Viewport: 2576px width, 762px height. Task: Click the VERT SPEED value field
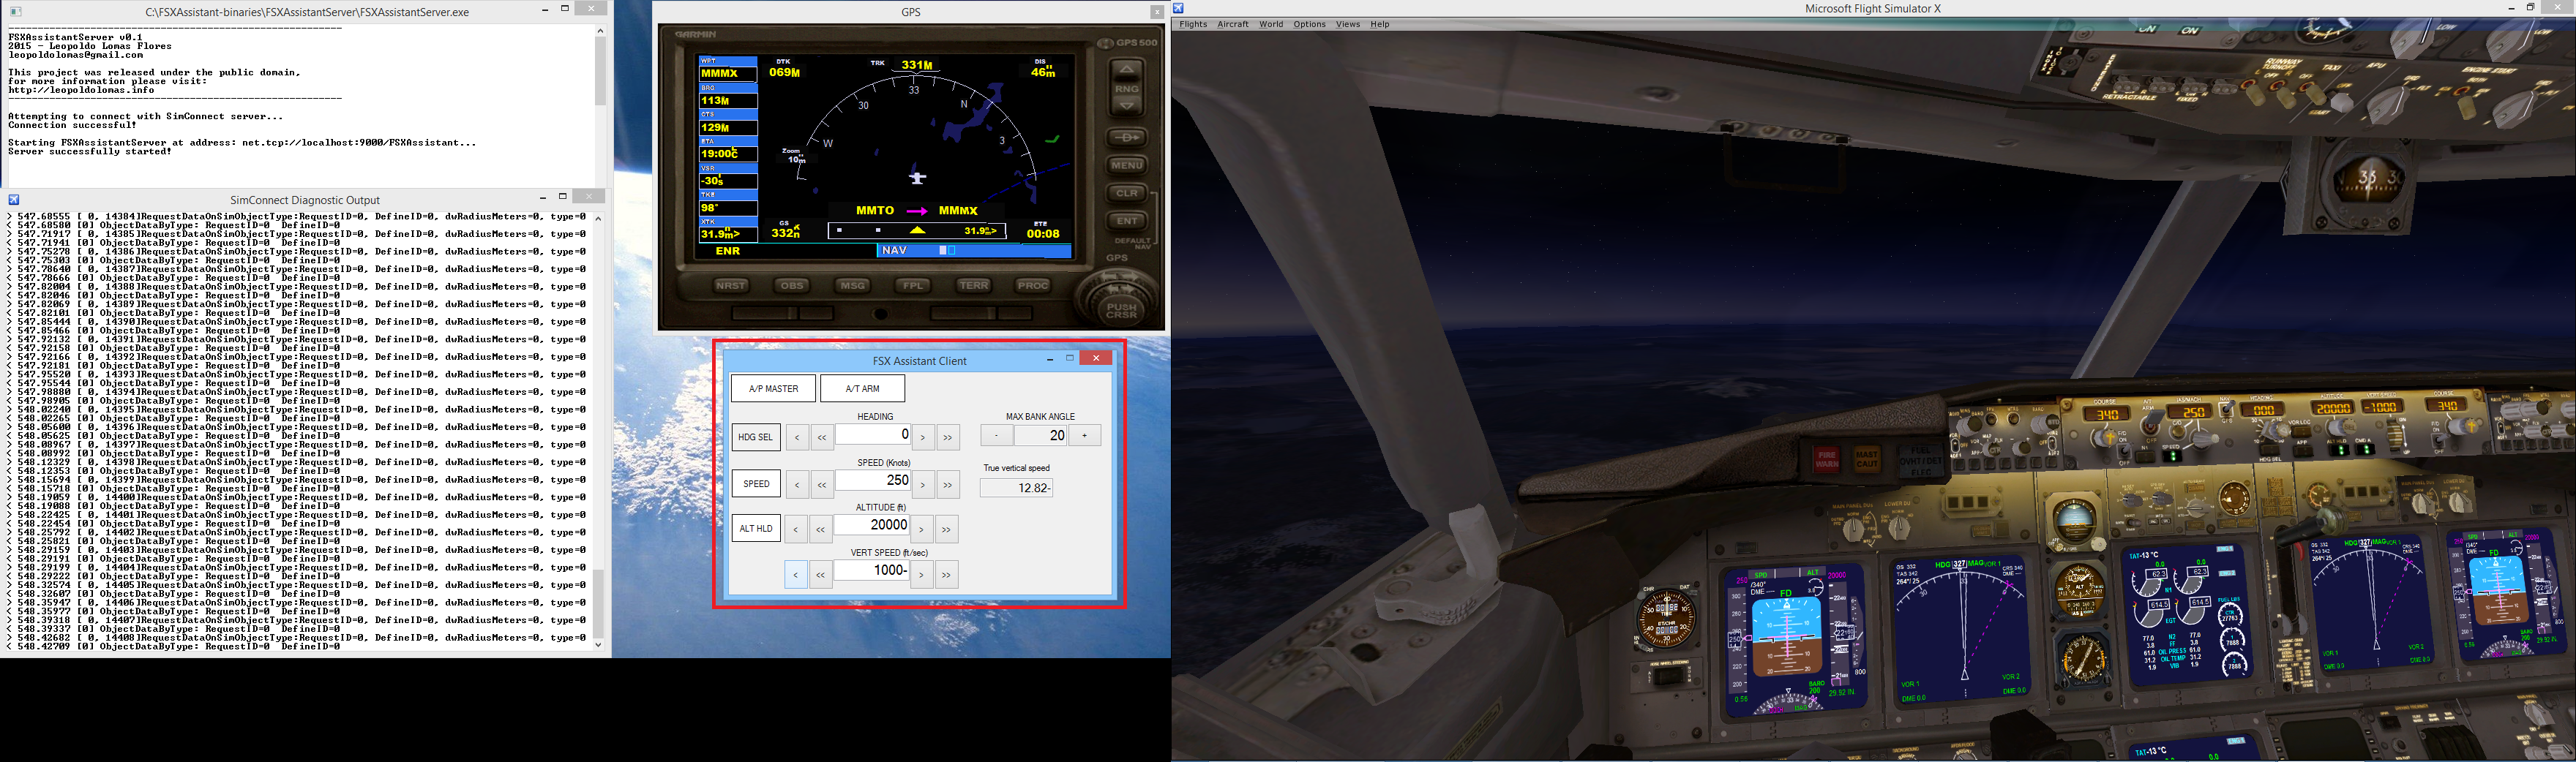871,570
